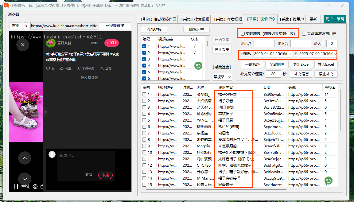Click the 一键筛选 button
The image size is (354, 202).
pos(252,64)
